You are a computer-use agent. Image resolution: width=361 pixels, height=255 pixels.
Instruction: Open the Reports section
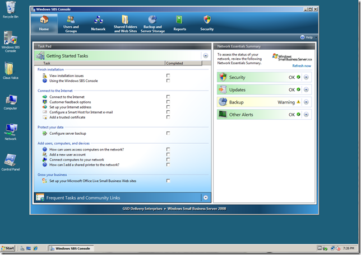click(179, 23)
